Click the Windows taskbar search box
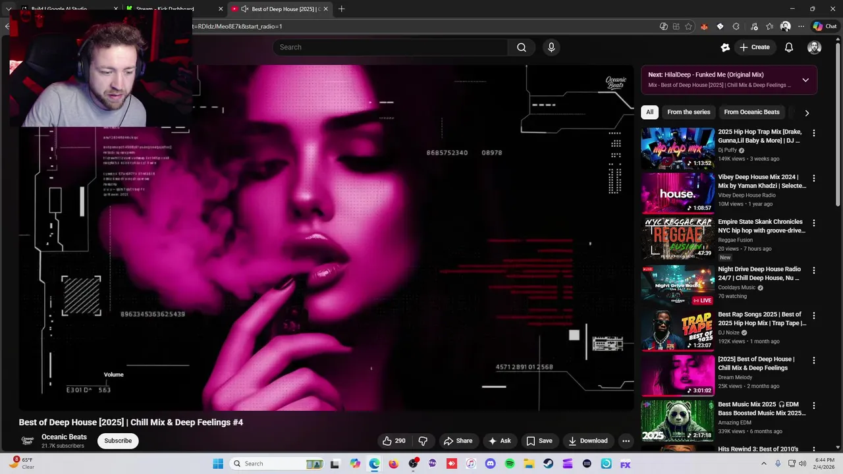This screenshot has height=474, width=843. tap(277, 463)
